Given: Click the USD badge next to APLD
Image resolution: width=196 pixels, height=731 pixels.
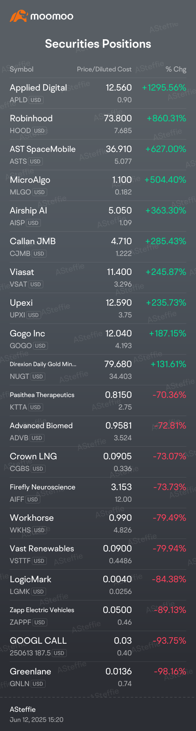Looking at the screenshot, I should coord(36,100).
